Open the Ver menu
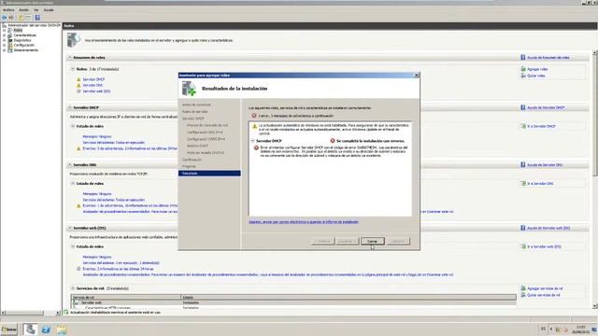The image size is (598, 336). 36,10
